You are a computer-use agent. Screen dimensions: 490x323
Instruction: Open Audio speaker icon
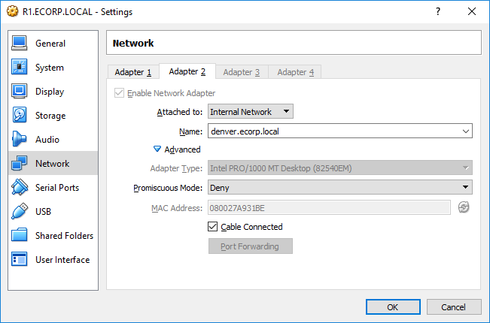coord(19,139)
